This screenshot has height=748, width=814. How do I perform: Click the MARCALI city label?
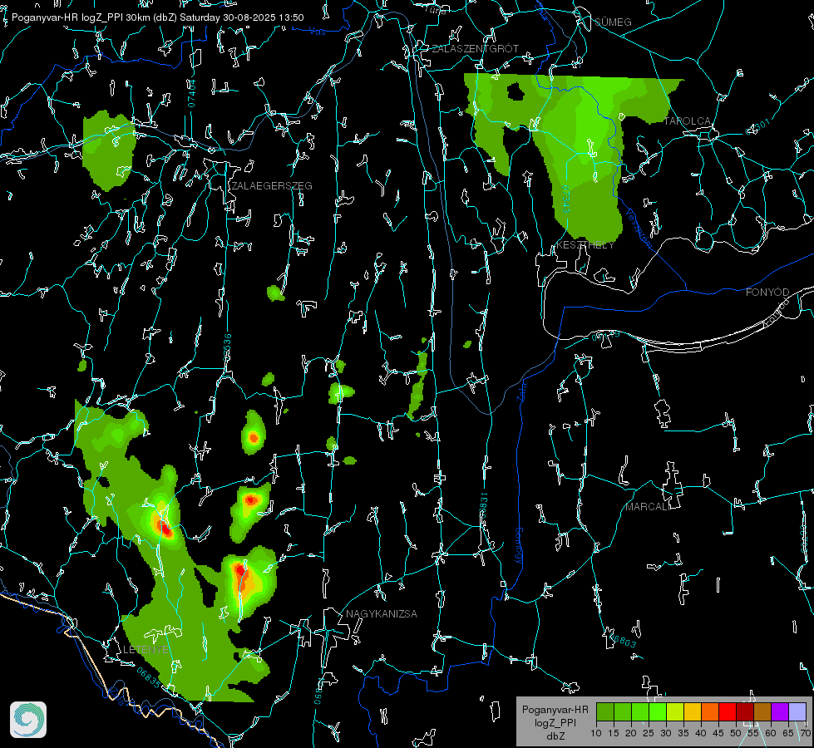[648, 507]
